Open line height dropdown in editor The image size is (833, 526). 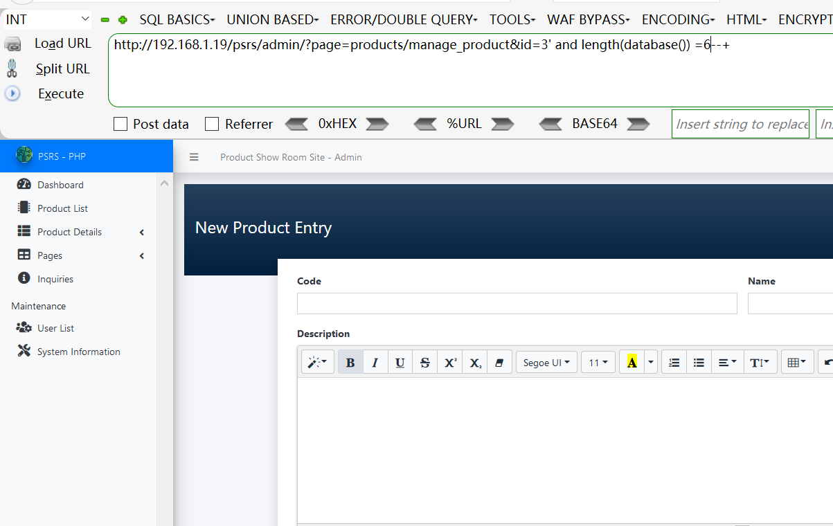pyautogui.click(x=760, y=362)
